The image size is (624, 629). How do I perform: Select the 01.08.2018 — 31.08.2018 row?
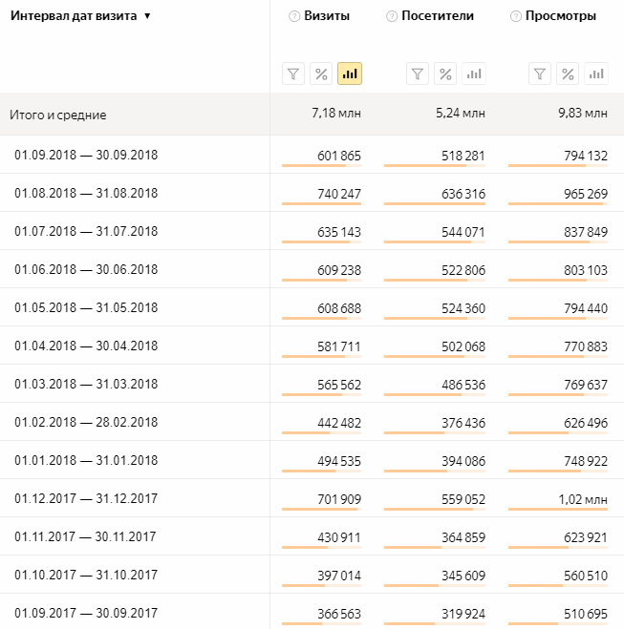[x=86, y=193]
